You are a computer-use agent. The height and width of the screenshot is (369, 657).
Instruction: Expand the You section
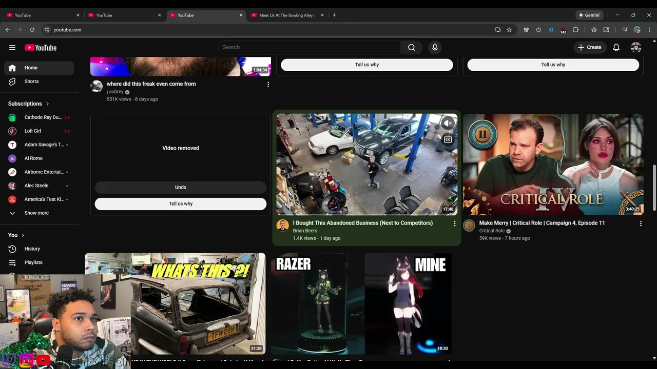[x=16, y=235]
